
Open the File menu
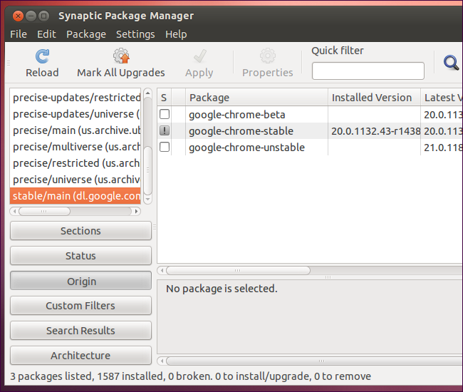pyautogui.click(x=19, y=34)
